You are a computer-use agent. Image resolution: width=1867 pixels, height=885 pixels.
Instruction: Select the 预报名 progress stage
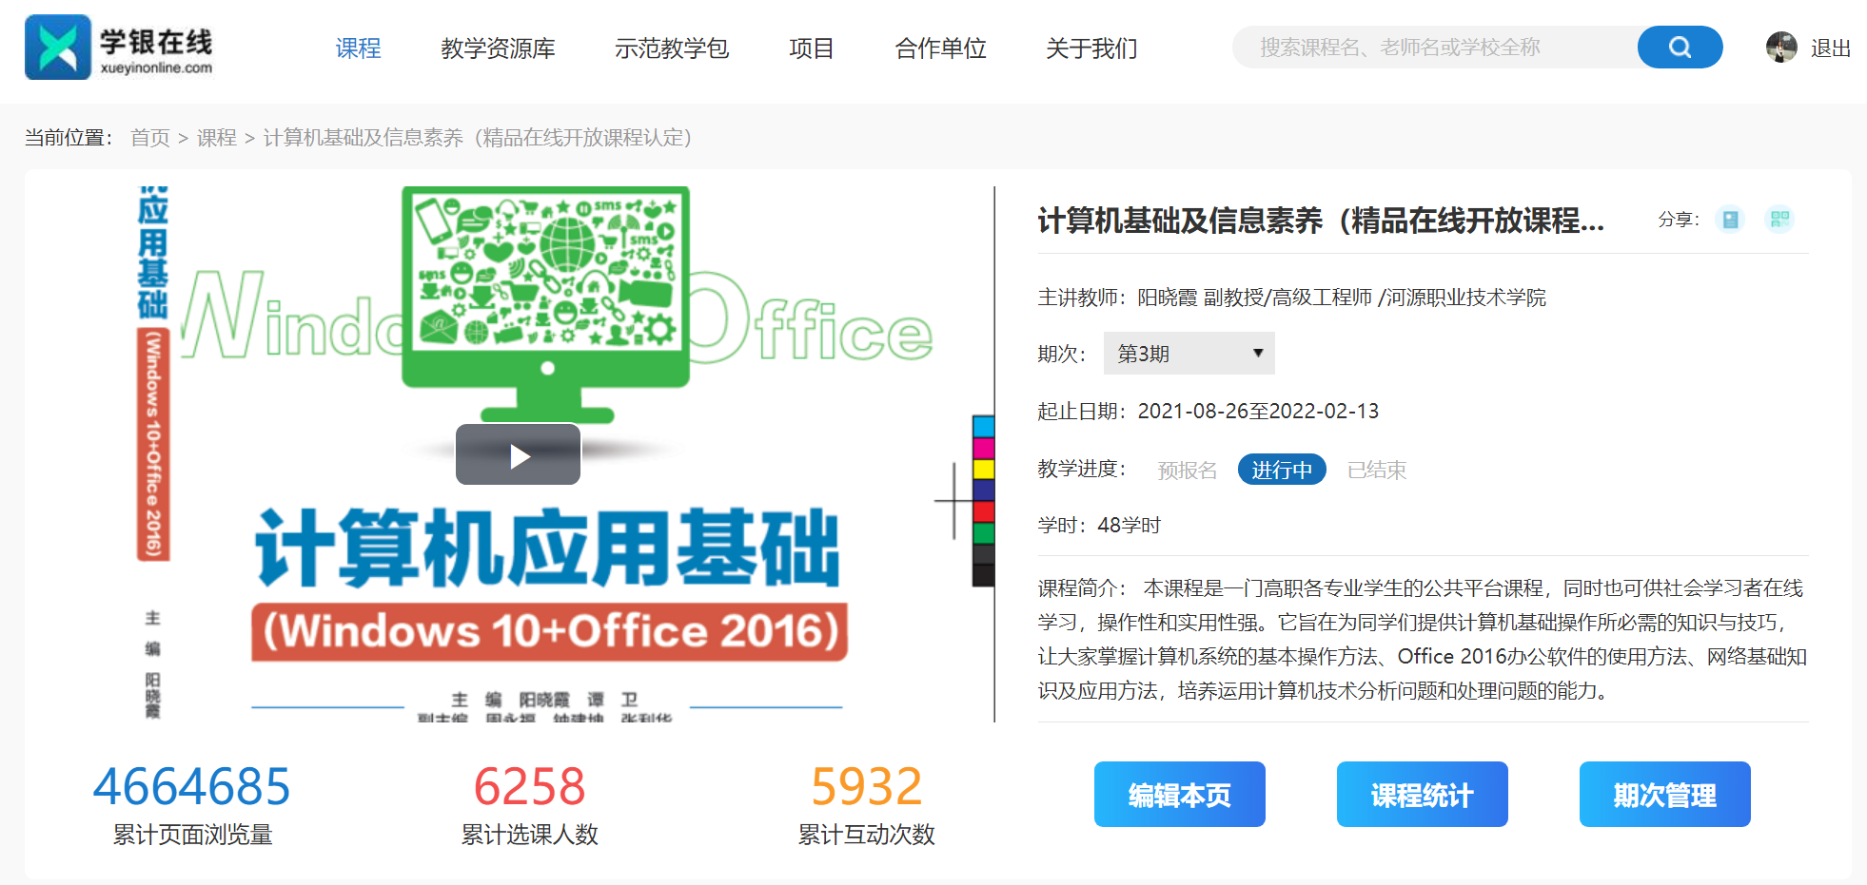pos(1187,470)
